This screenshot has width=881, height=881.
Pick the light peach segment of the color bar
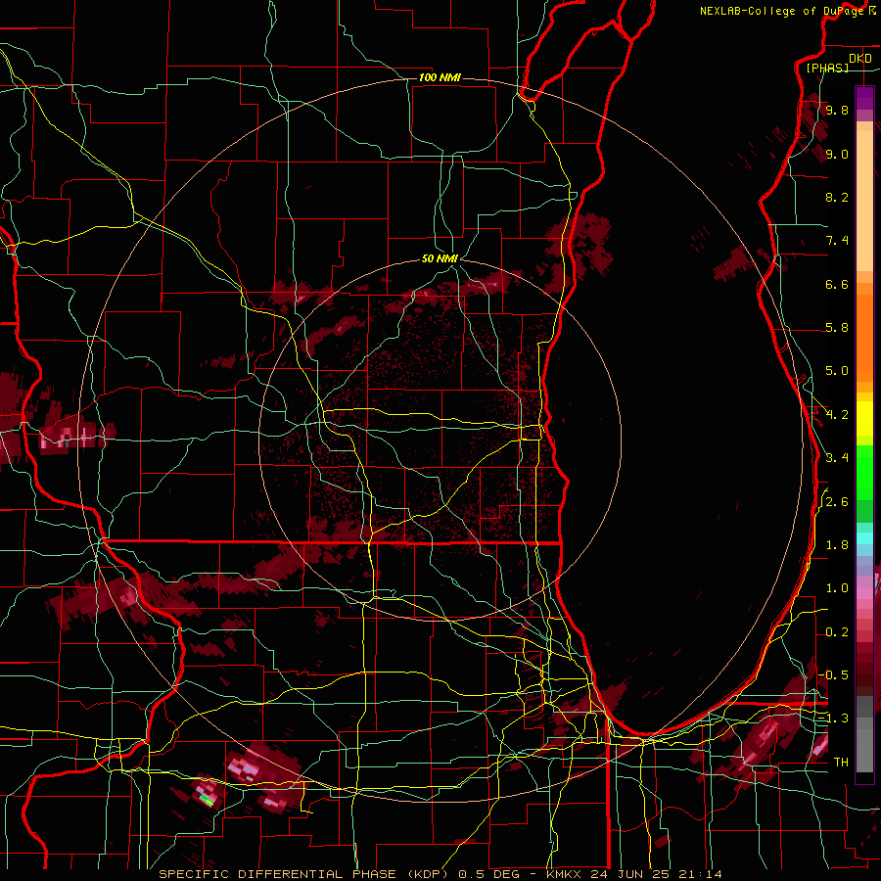[864, 203]
